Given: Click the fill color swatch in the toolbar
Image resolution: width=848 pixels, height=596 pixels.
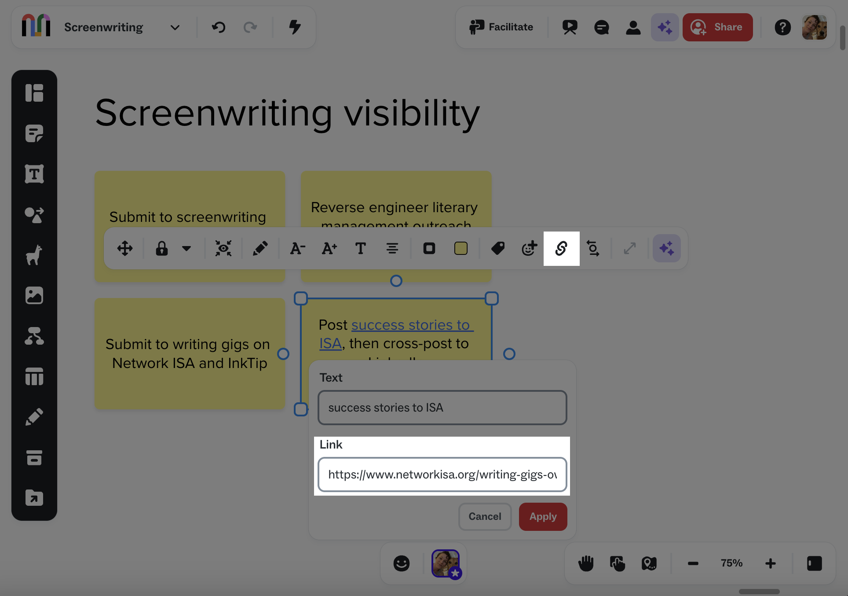Looking at the screenshot, I should (461, 248).
